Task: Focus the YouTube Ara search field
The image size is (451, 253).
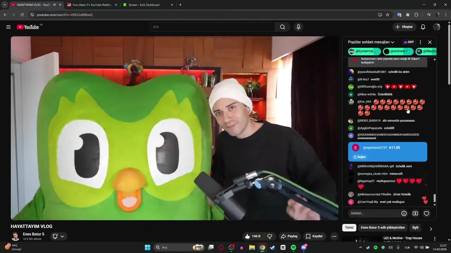Action: tap(212, 27)
